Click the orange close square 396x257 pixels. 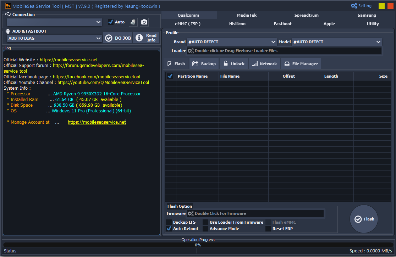(390, 6)
